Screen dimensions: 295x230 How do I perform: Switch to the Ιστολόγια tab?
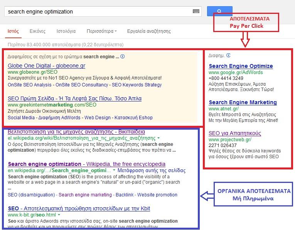(66, 31)
